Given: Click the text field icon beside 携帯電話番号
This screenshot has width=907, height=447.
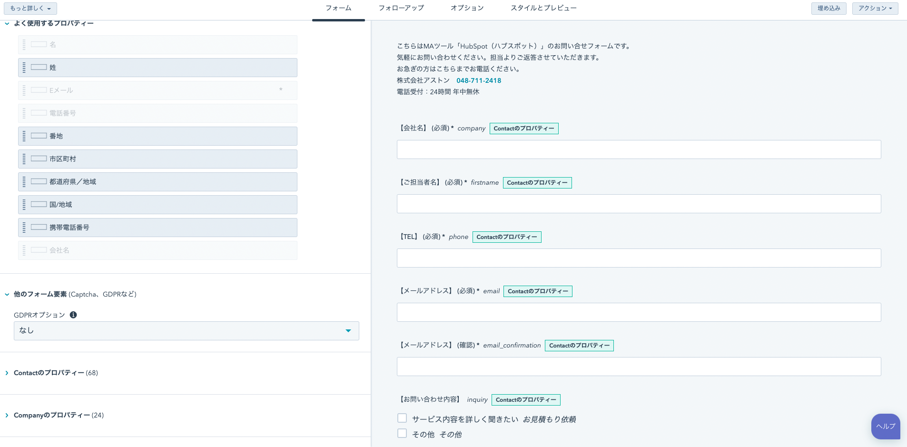Looking at the screenshot, I should 39,227.
